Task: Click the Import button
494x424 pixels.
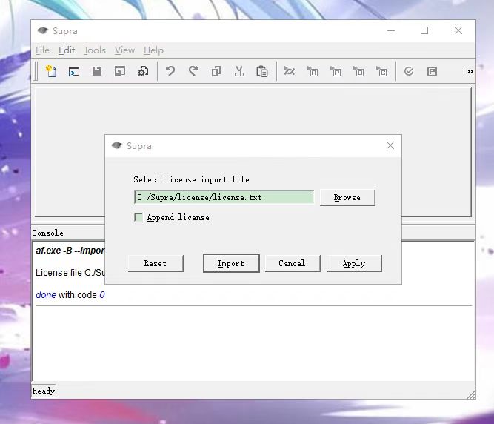Action: pos(231,263)
